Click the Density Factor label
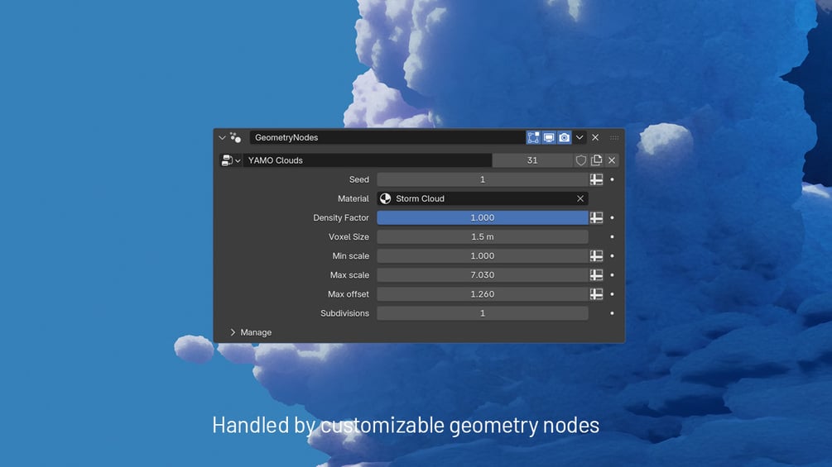 point(340,217)
